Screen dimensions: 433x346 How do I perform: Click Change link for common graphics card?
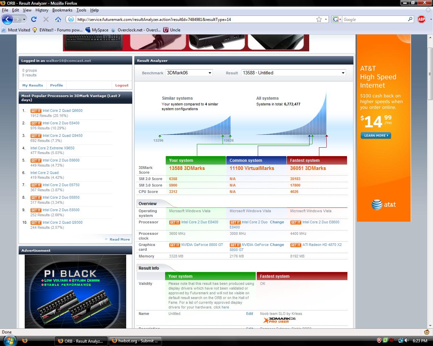pos(277,245)
